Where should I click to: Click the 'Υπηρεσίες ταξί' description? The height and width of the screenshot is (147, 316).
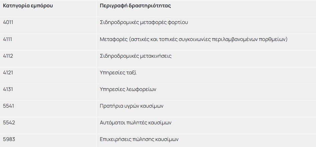coord(118,73)
